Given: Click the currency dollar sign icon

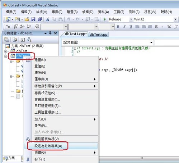Looking at the screenshot, I should tap(156, 27).
